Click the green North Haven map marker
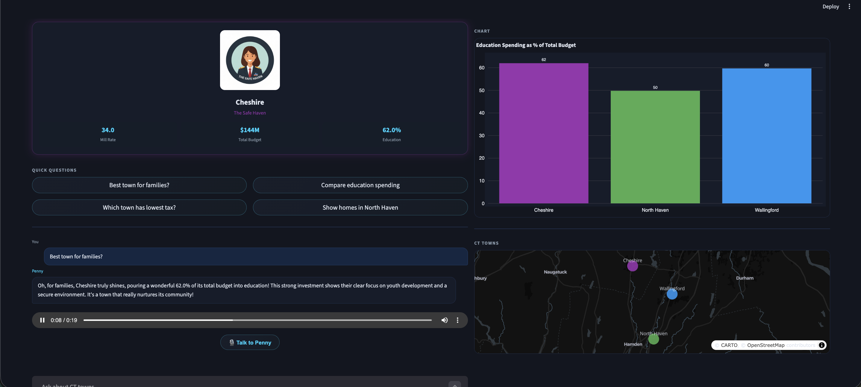This screenshot has height=387, width=861. 654,339
